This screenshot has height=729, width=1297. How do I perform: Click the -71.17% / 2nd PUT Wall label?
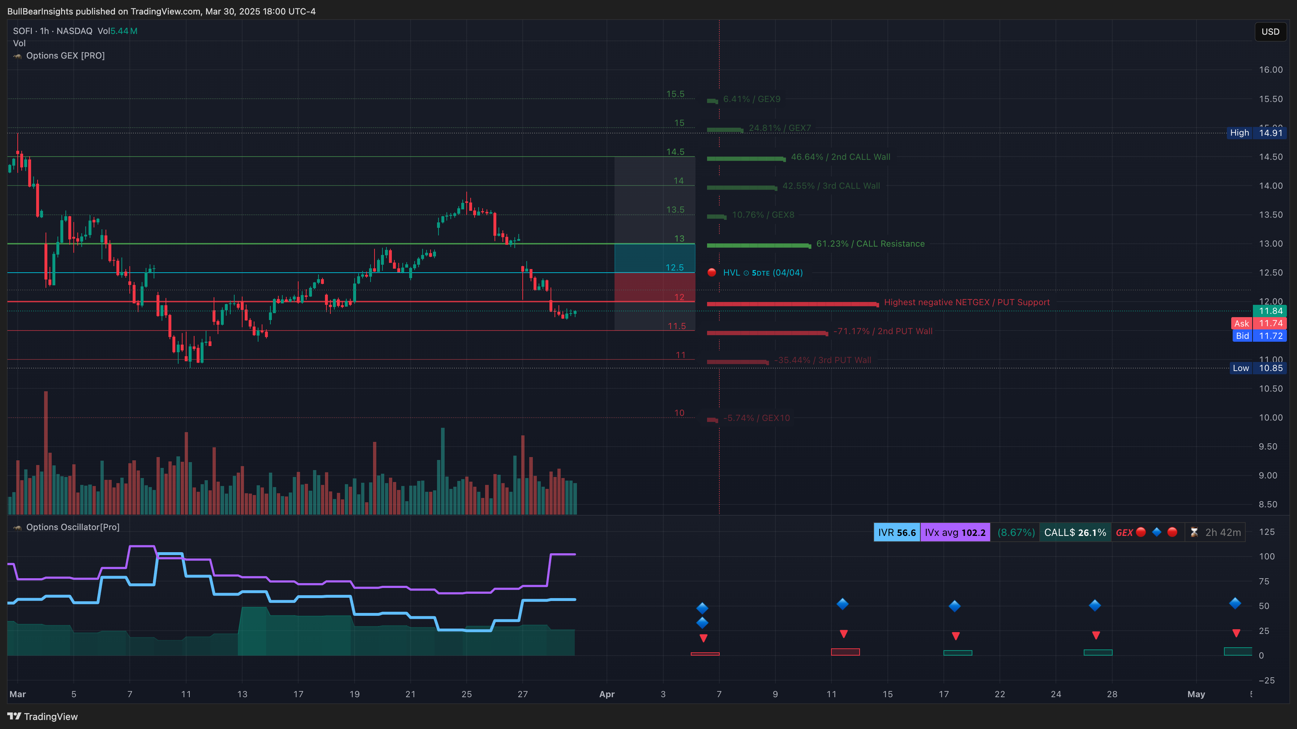pyautogui.click(x=883, y=332)
